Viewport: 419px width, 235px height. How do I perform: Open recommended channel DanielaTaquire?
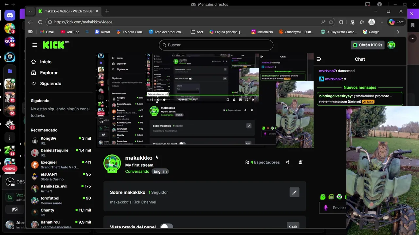tap(61, 153)
